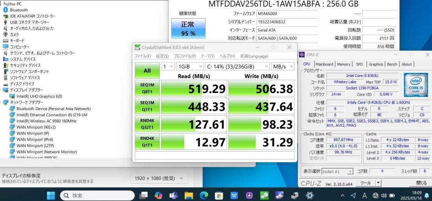
Task: Open Microsoft Teams taskbar icon
Action: 173,196
